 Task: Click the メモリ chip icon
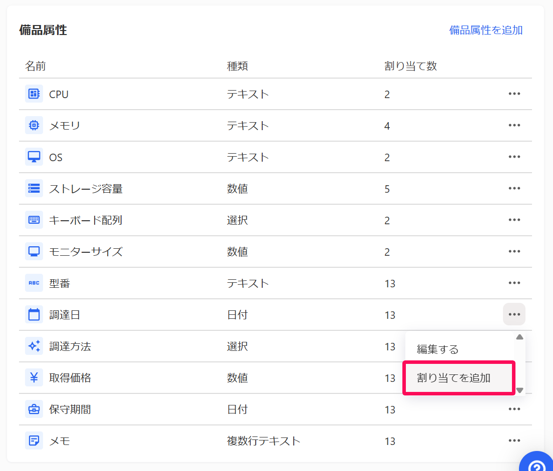click(34, 126)
